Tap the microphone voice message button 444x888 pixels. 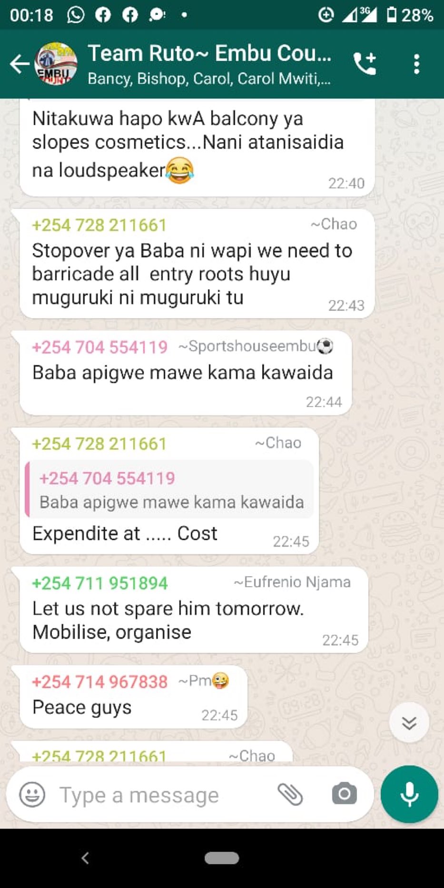click(x=409, y=794)
